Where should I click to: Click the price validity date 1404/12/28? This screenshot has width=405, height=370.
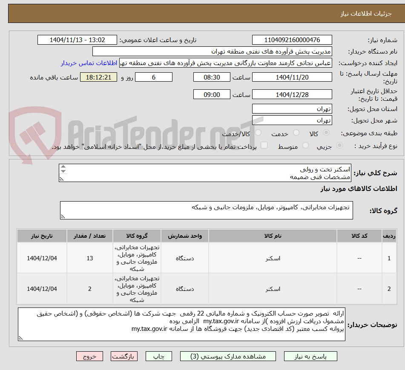[x=292, y=94]
